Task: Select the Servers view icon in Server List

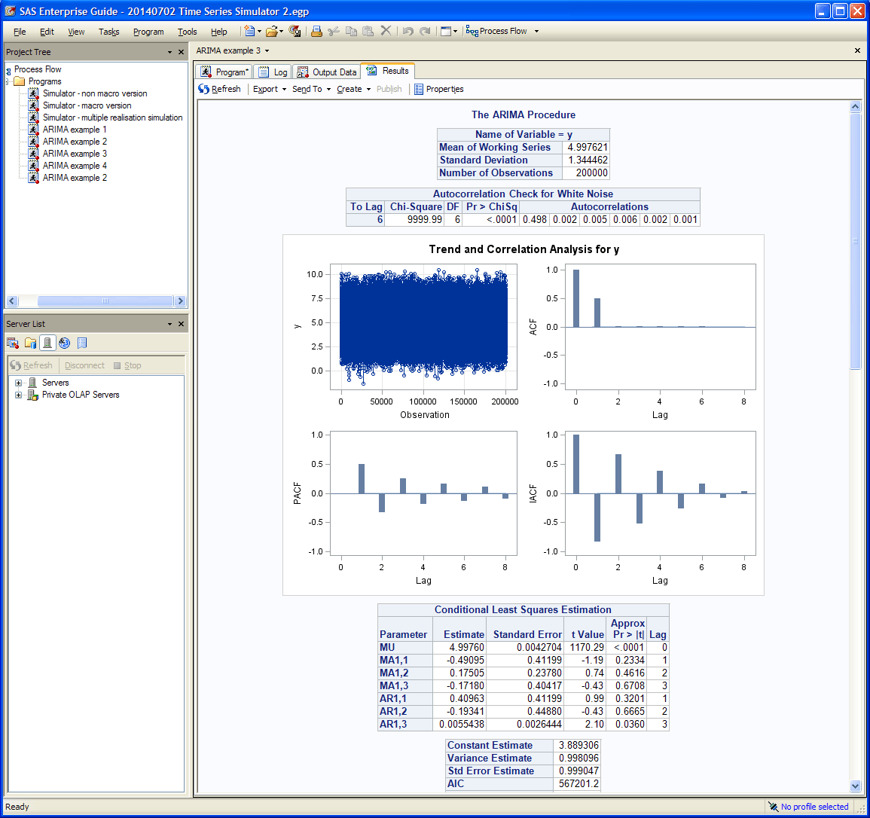Action: pos(47,343)
